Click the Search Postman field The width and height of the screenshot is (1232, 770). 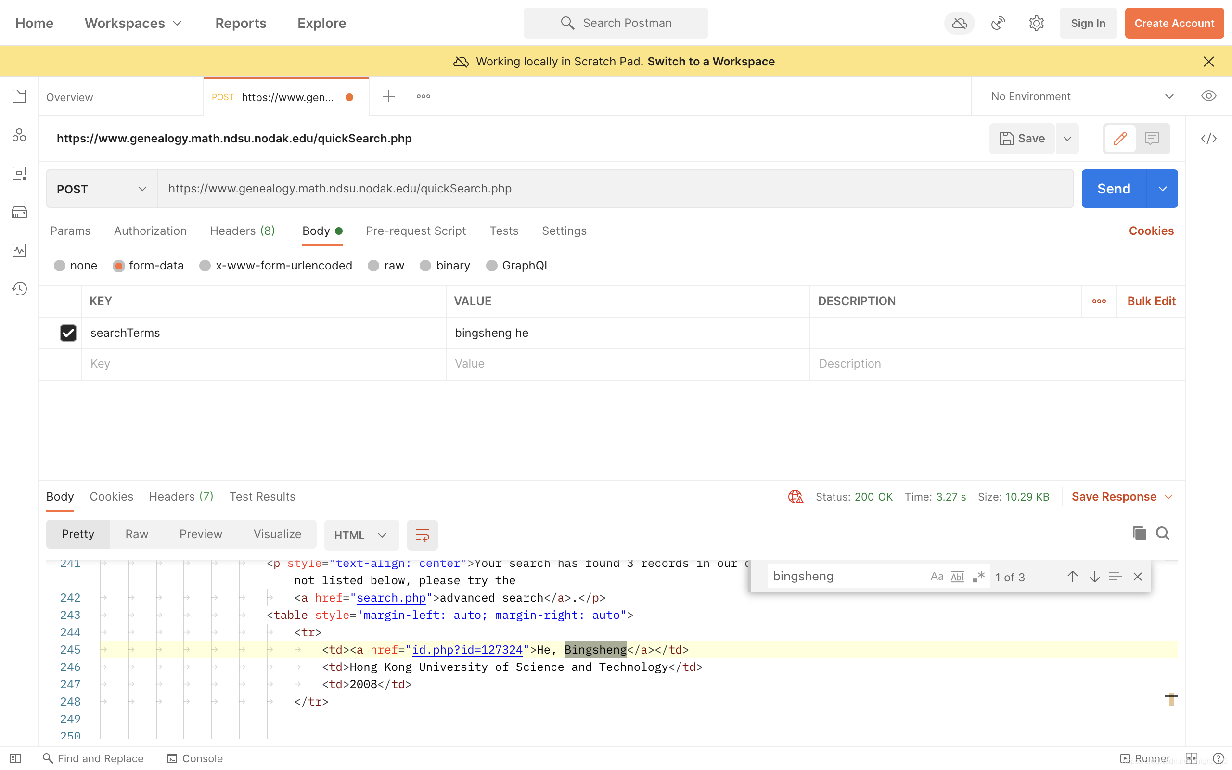tap(616, 23)
